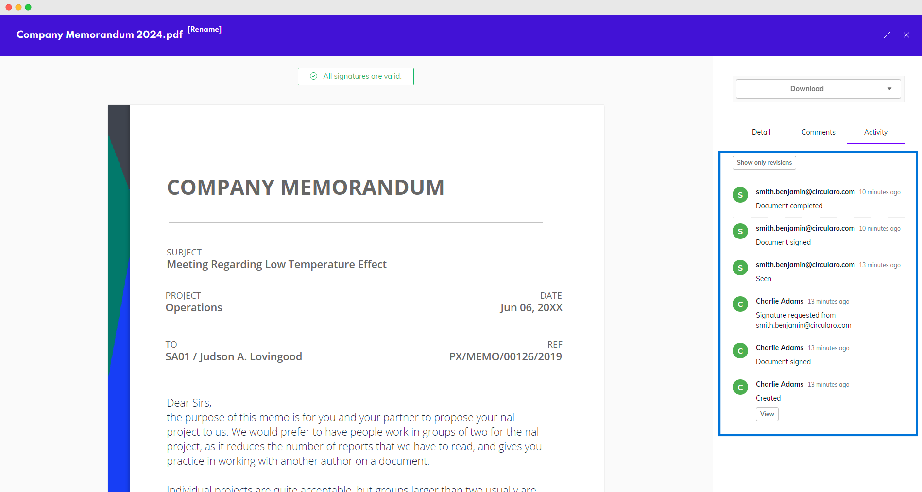Click avatar beside Document completed entry
The width and height of the screenshot is (922, 492).
point(740,195)
